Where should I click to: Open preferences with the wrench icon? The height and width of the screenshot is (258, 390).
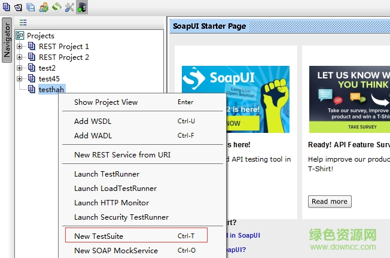click(x=69, y=7)
